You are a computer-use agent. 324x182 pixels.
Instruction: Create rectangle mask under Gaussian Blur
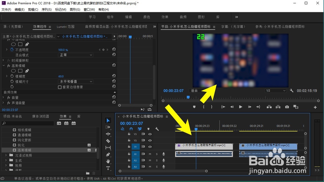pyautogui.click(x=20, y=71)
